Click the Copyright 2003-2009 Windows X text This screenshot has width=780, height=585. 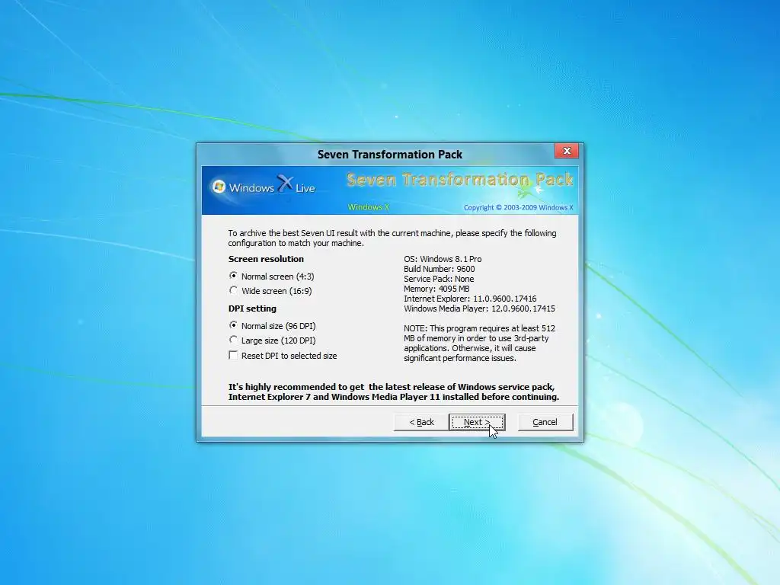(518, 207)
